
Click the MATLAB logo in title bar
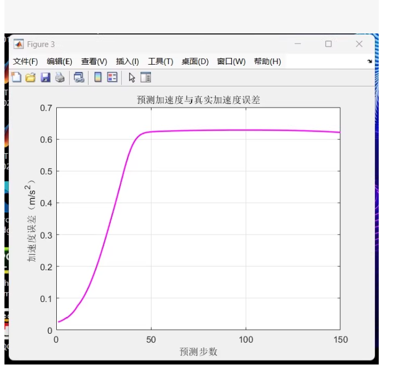click(18, 44)
